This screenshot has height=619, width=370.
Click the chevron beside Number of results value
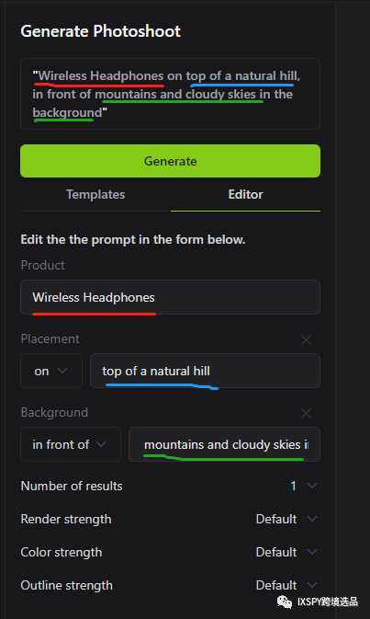tap(311, 486)
